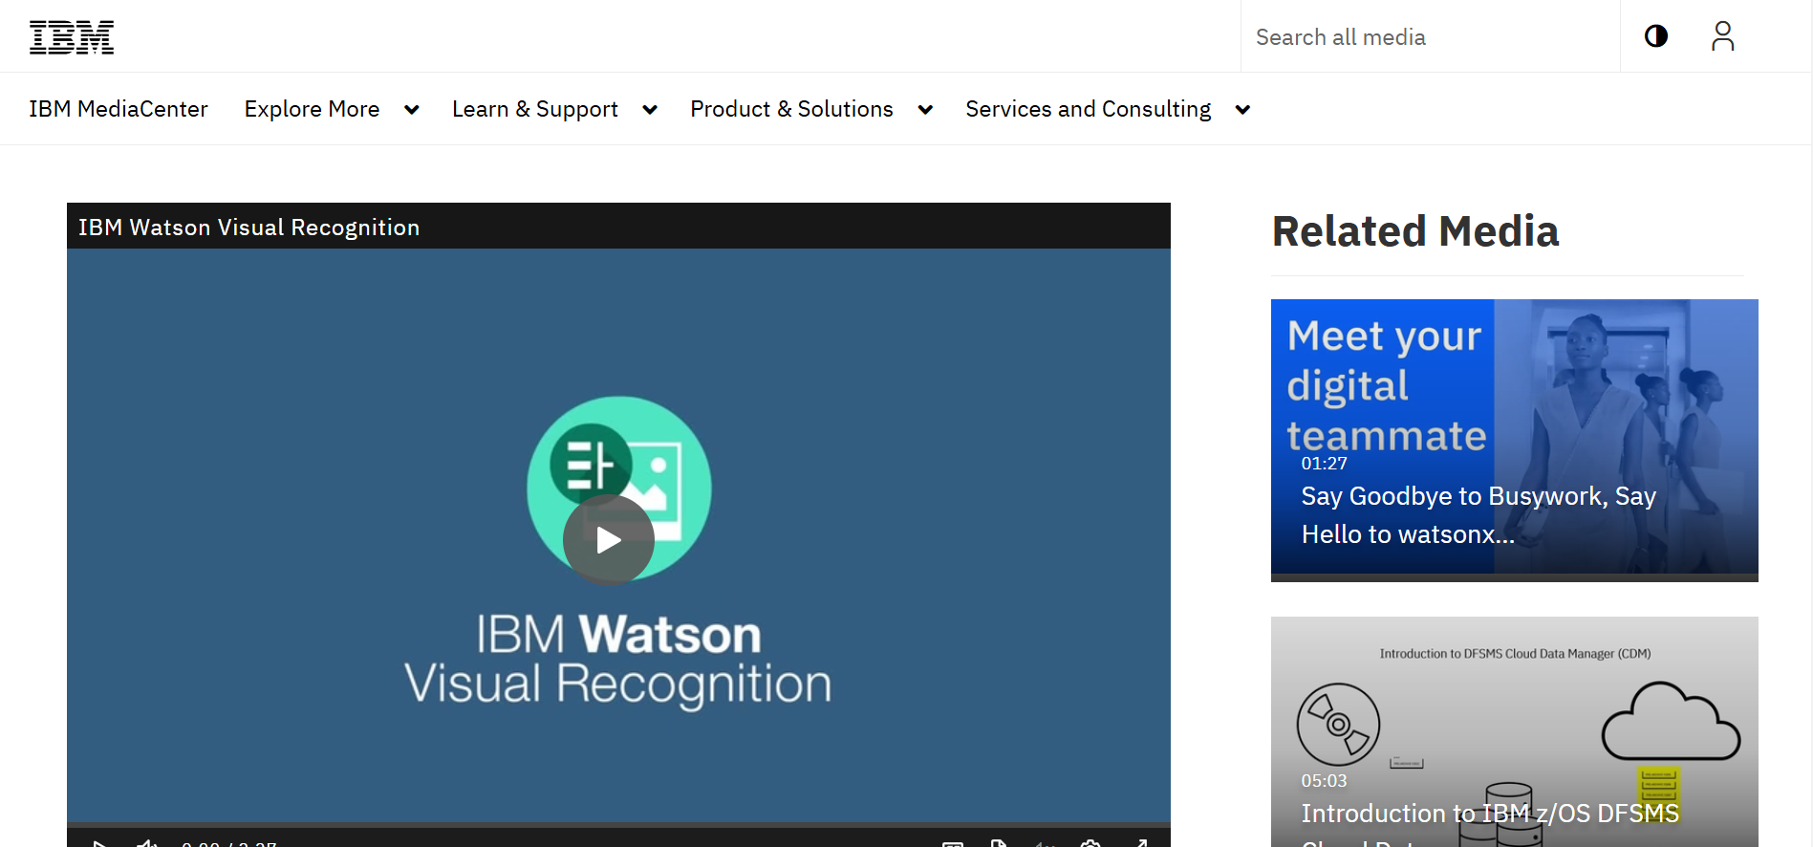
Task: Click the IBM logo
Action: pos(72,37)
